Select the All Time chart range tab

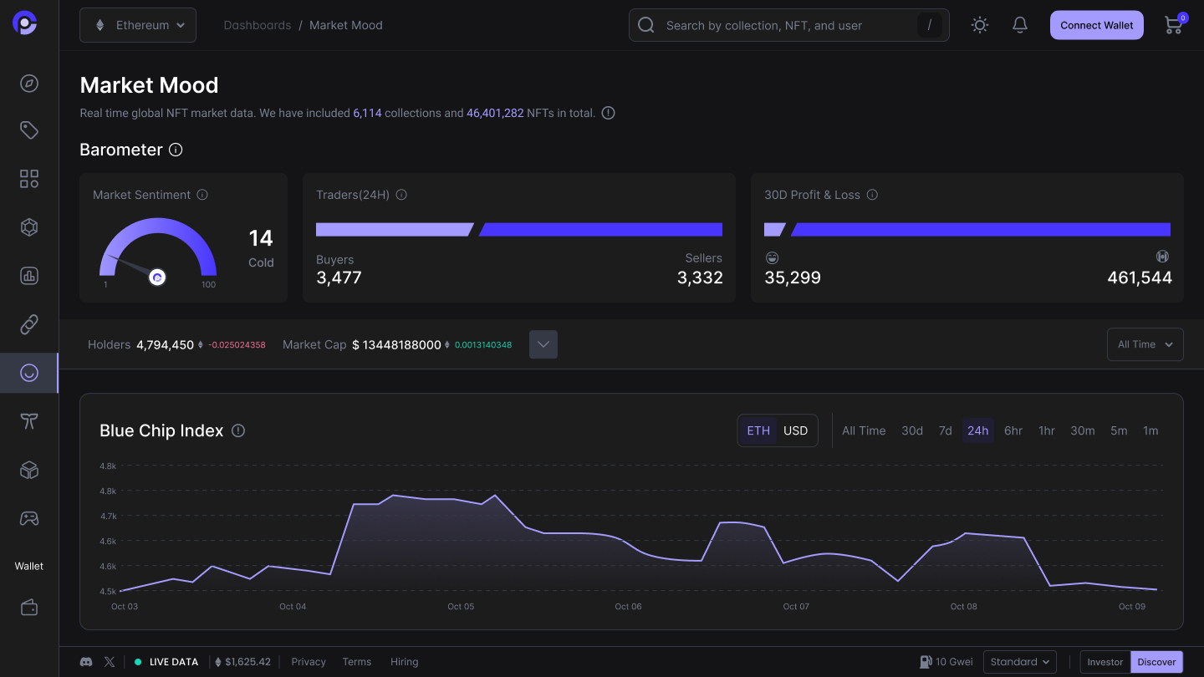point(864,430)
